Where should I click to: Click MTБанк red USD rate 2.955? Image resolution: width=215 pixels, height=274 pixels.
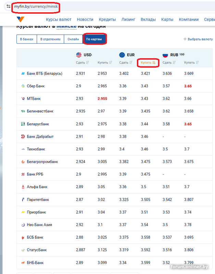coord(102,99)
